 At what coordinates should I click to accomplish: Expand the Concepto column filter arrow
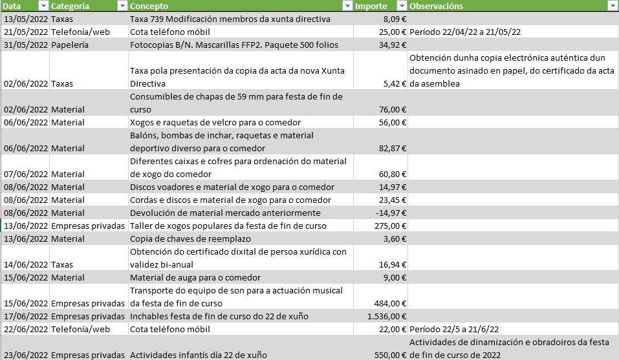[x=347, y=6]
